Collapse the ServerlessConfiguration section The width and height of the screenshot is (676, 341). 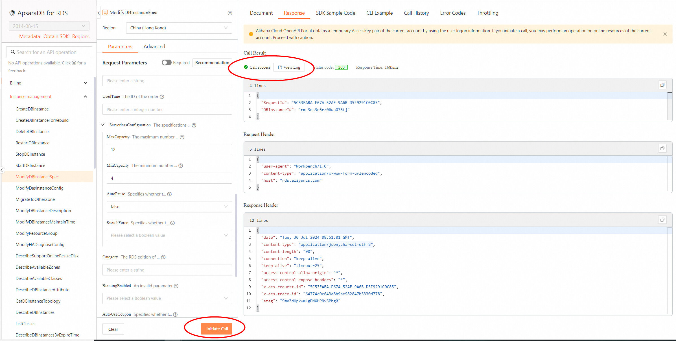coord(103,125)
